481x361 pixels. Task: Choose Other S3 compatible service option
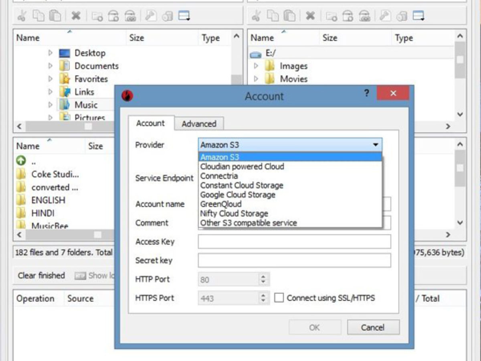click(x=290, y=223)
